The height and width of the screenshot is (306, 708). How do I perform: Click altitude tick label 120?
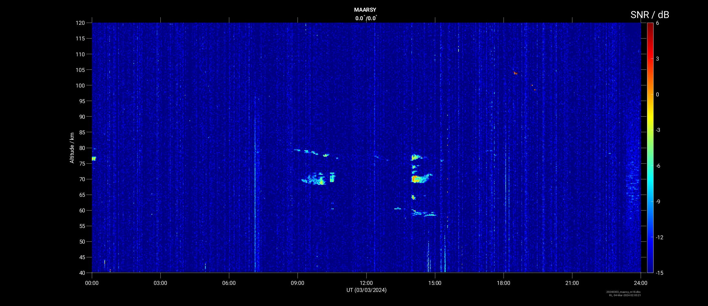[x=80, y=23]
